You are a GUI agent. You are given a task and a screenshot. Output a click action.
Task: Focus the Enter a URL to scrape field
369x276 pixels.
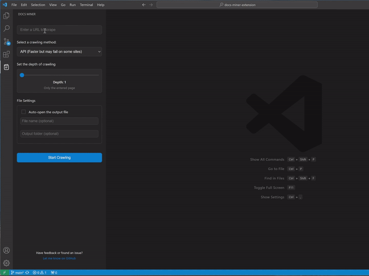coord(60,30)
